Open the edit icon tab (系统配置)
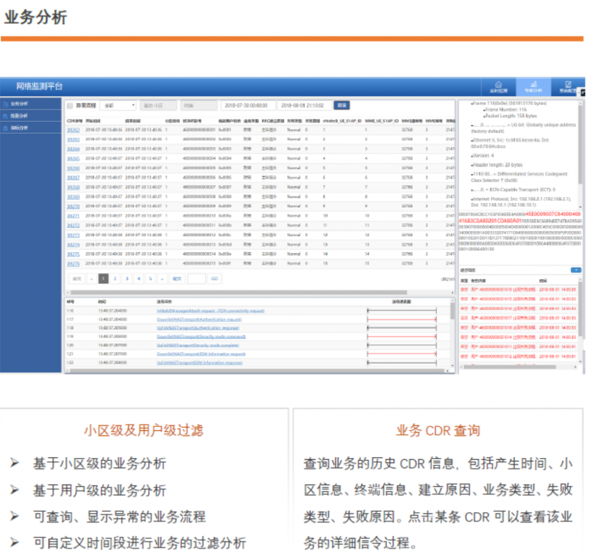Viewport: 592px width, 559px height. tap(568, 87)
